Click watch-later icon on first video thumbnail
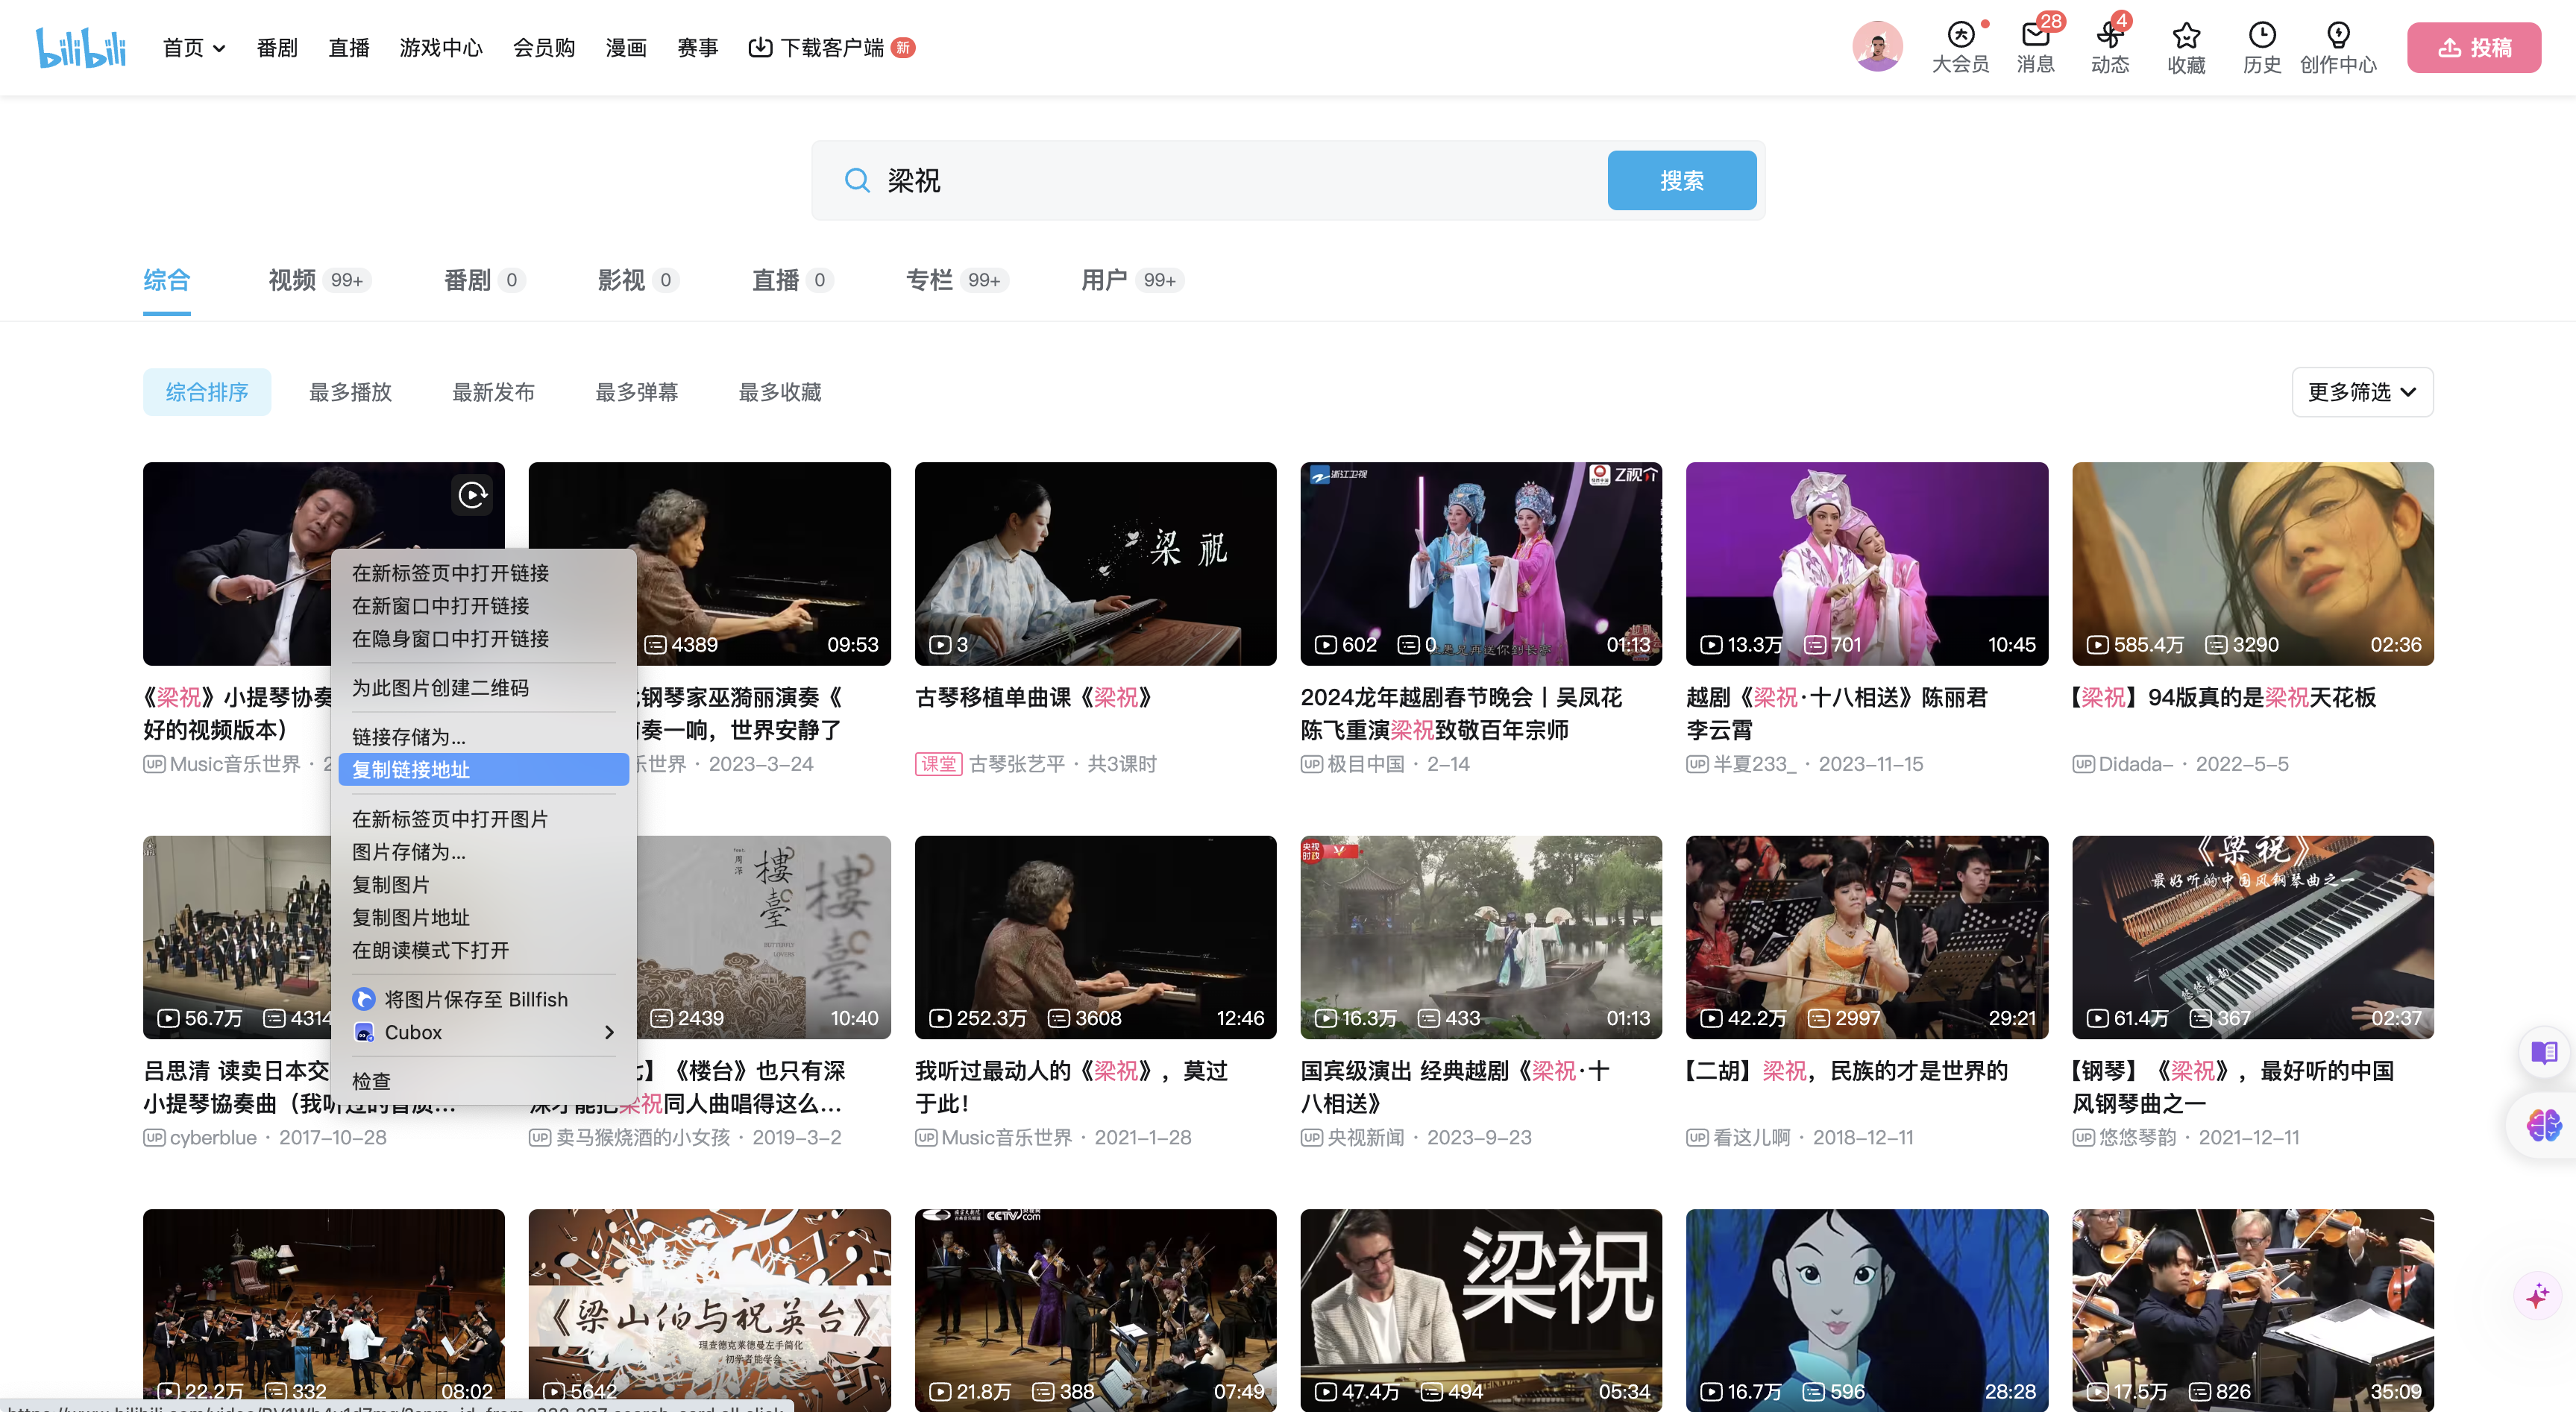The image size is (2576, 1412). 472,495
